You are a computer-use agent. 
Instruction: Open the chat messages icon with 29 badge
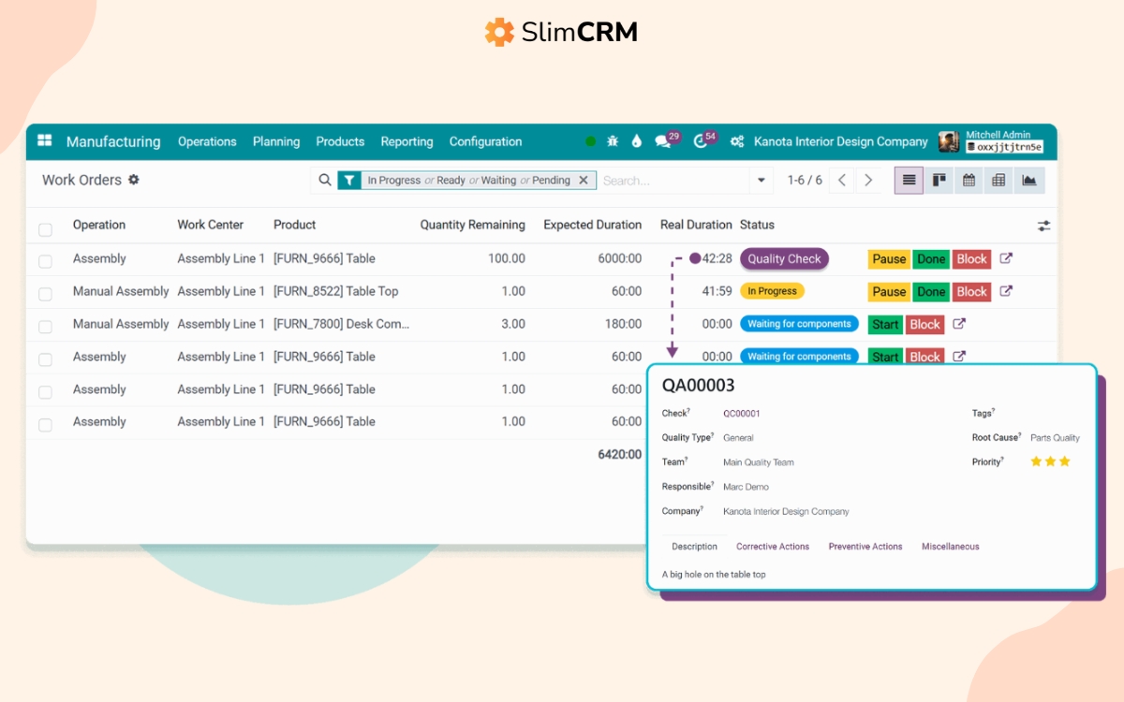663,141
